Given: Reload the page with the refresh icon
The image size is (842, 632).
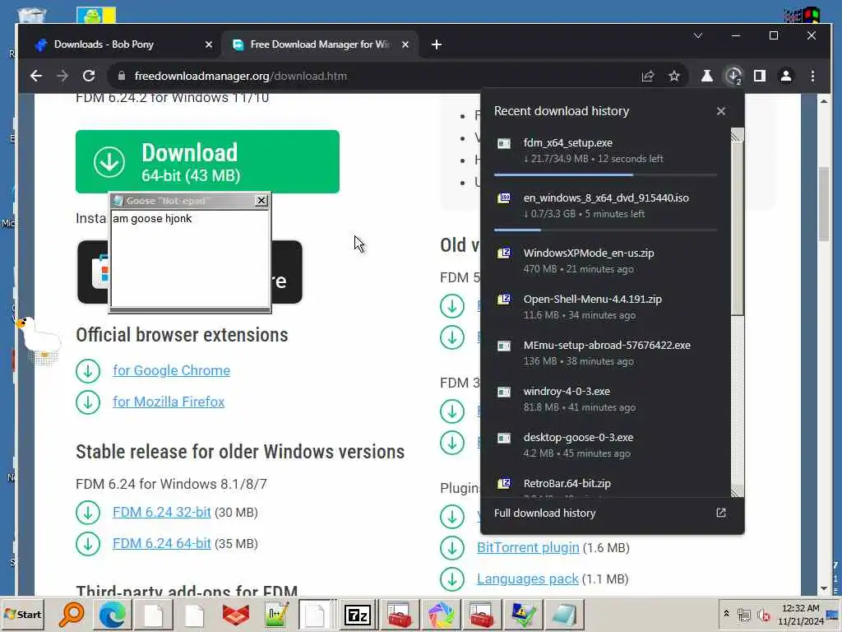Looking at the screenshot, I should pos(89,77).
